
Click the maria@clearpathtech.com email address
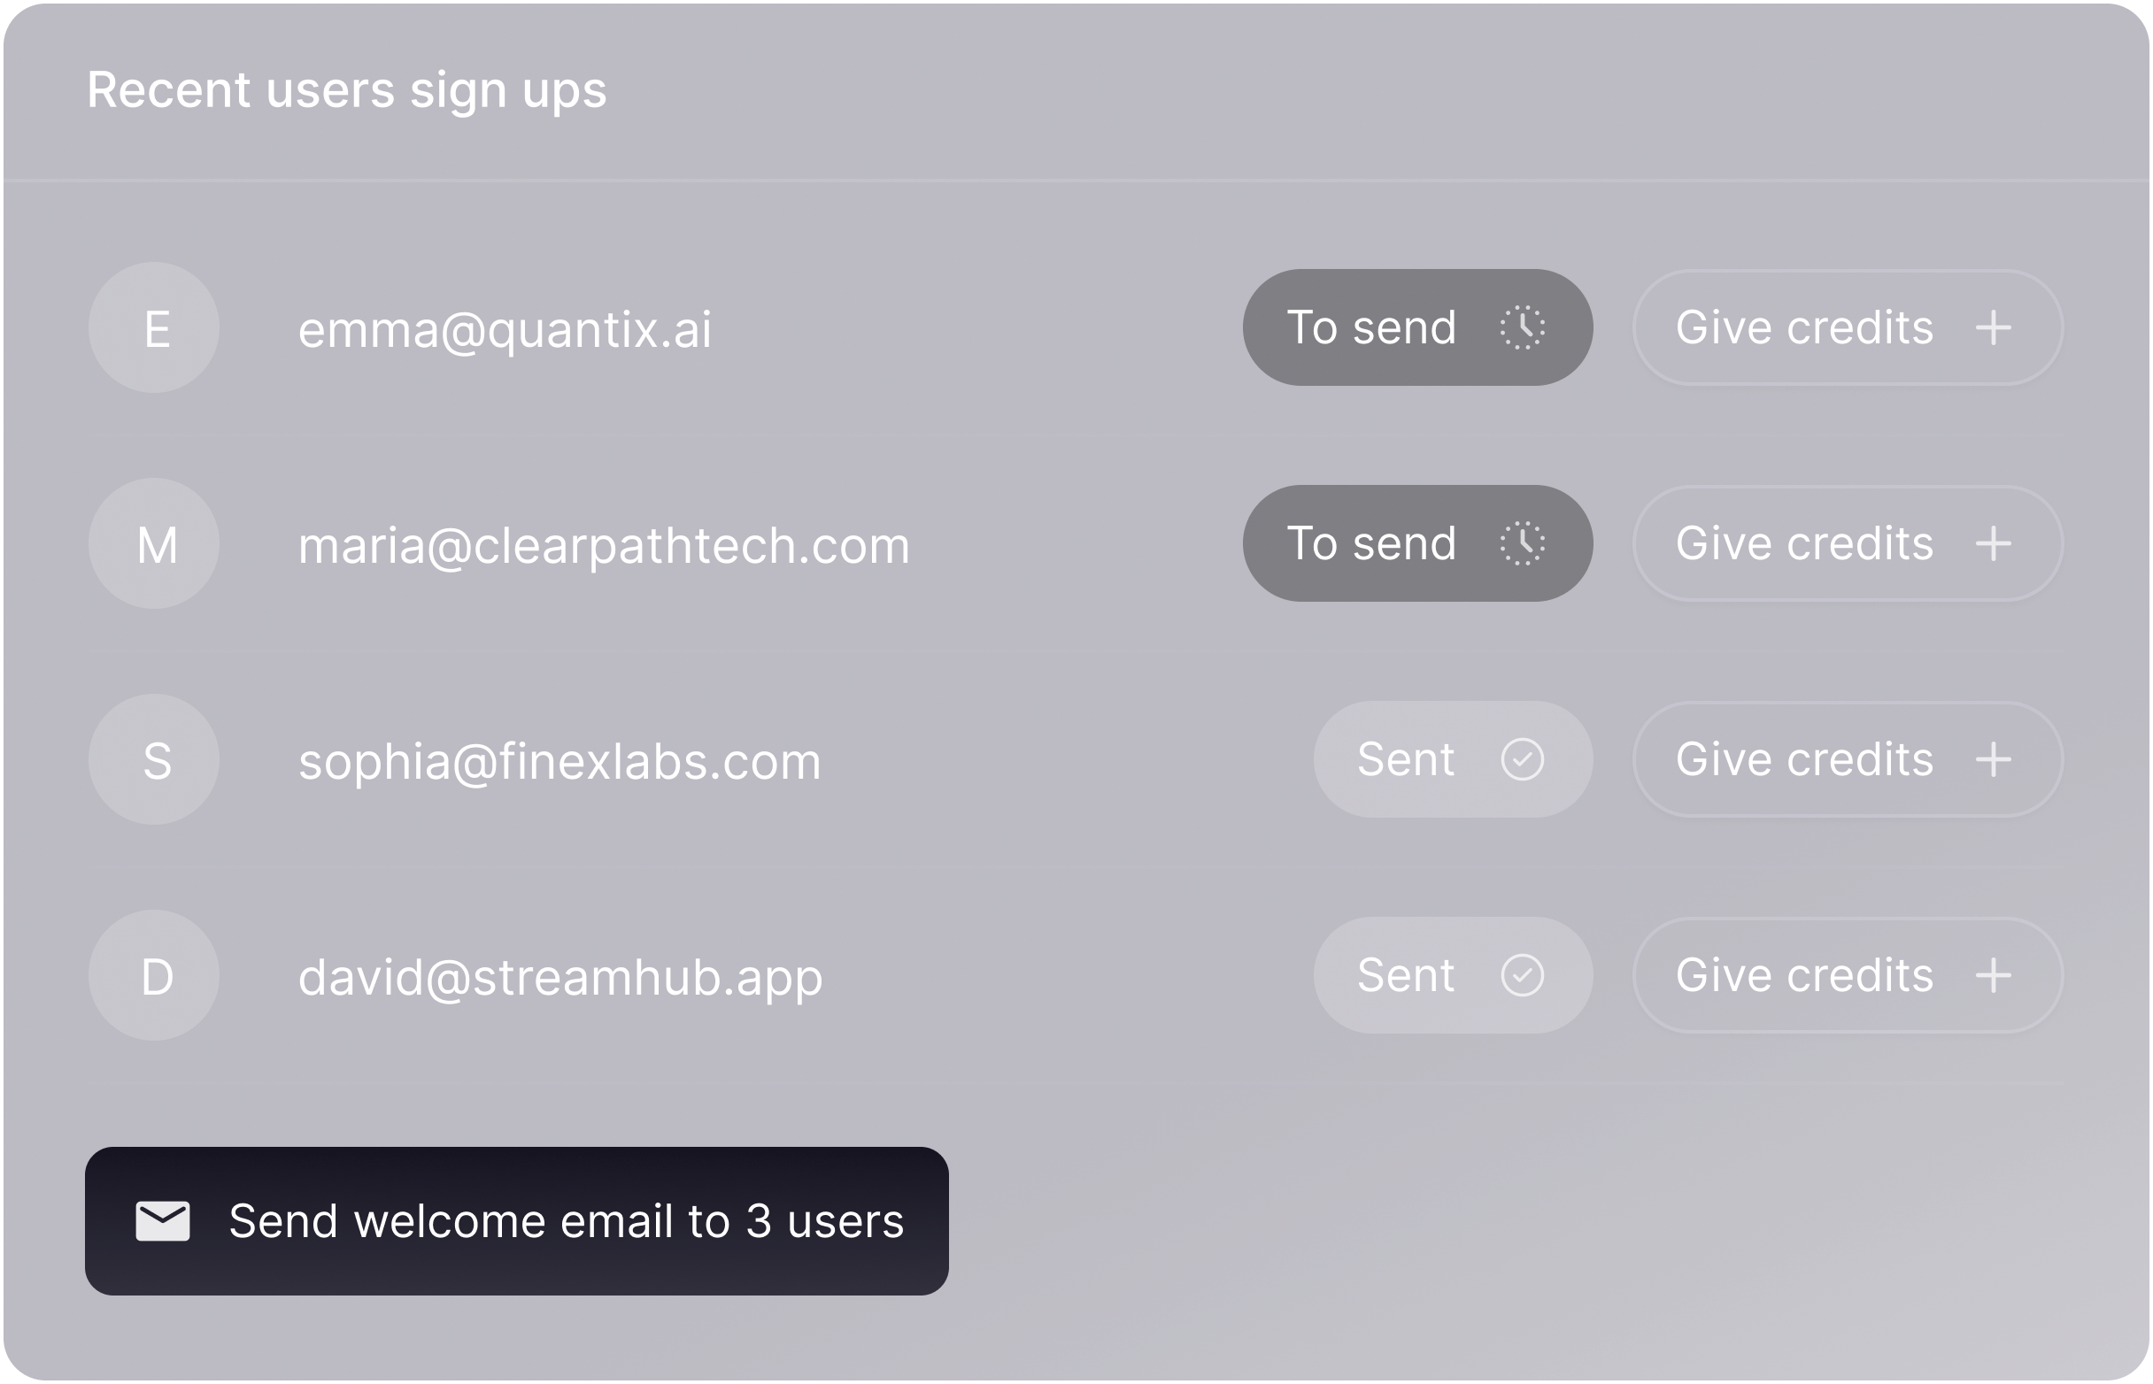tap(603, 545)
